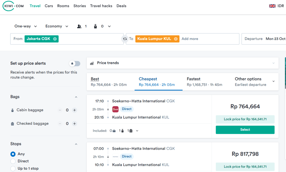Open the Travel hacks menu item
The image size is (286, 172).
(101, 6)
